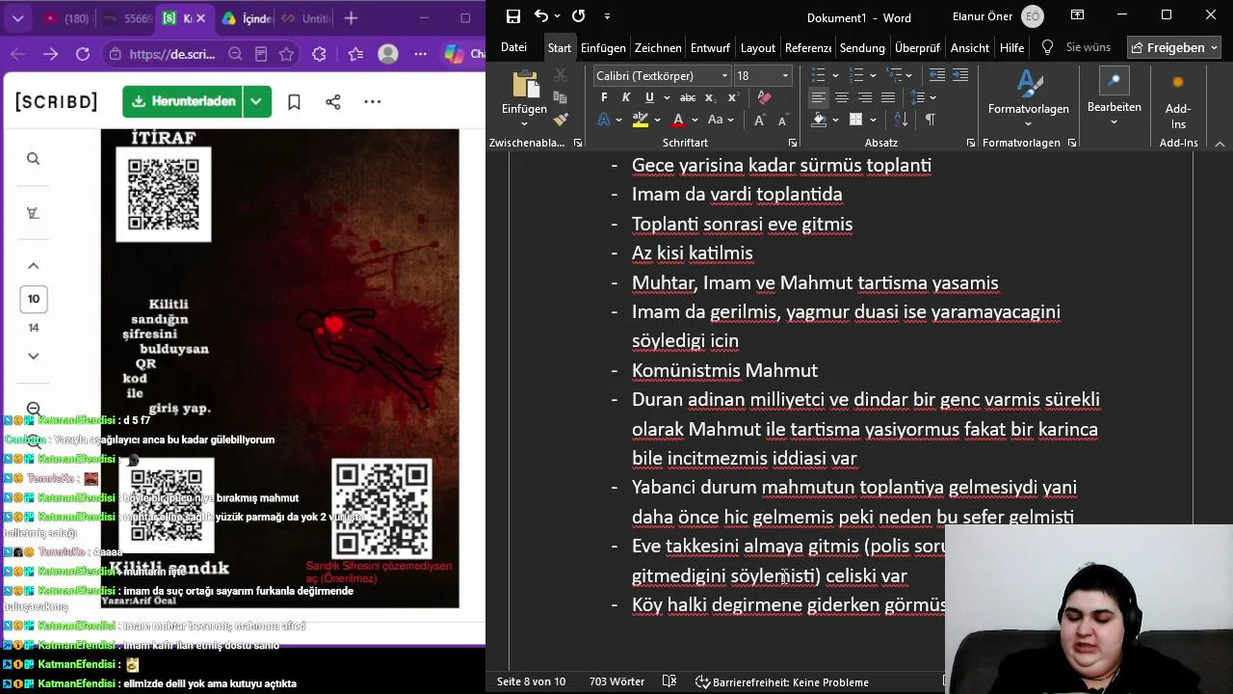Open the Datei menu
This screenshot has height=694, width=1233.
[514, 47]
